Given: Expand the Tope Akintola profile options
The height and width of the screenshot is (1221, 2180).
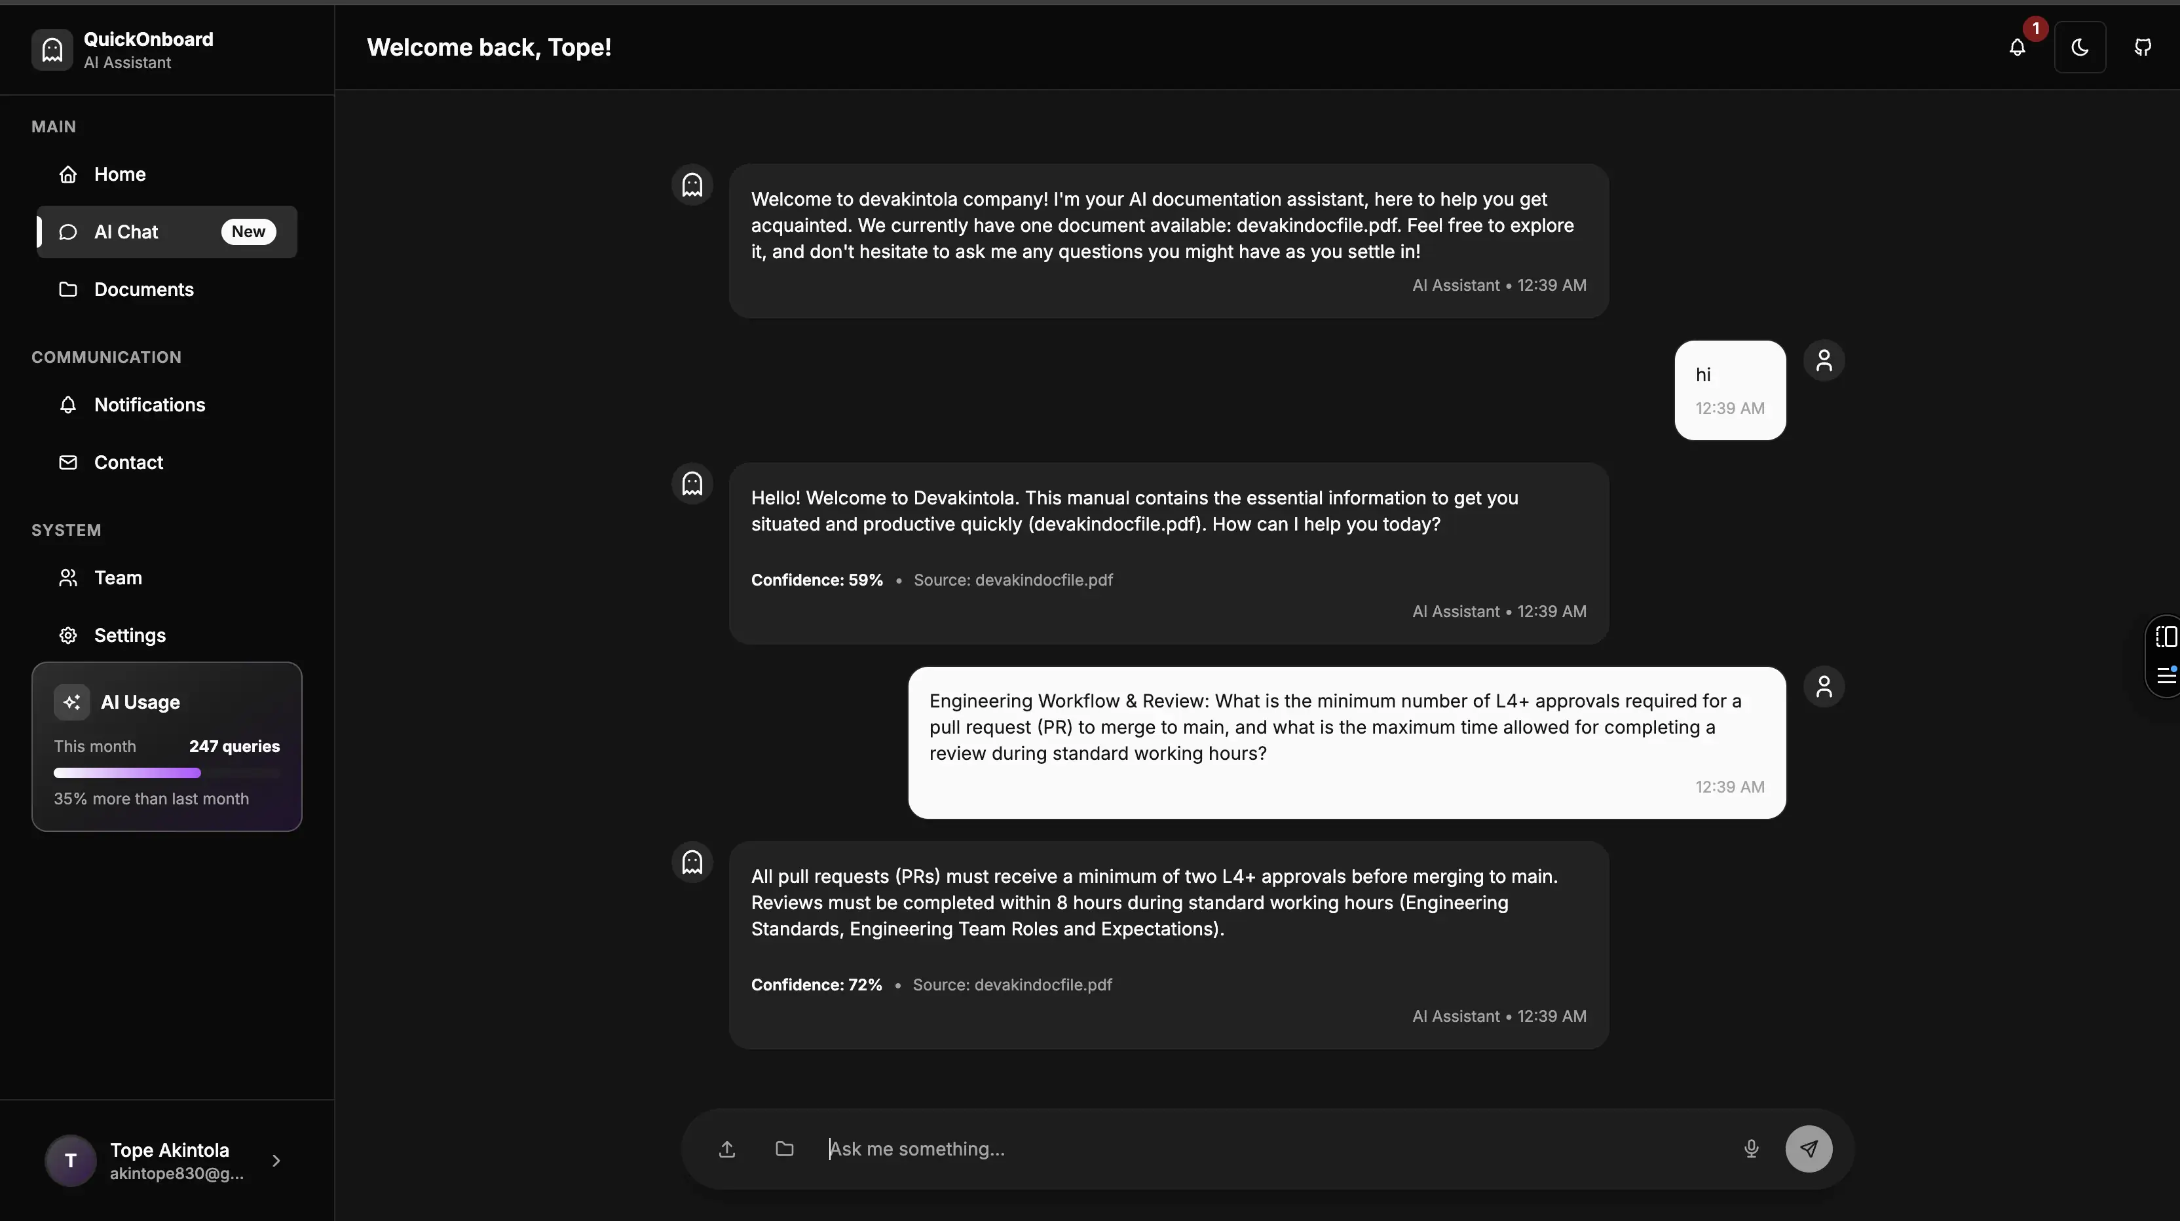Looking at the screenshot, I should click(276, 1160).
